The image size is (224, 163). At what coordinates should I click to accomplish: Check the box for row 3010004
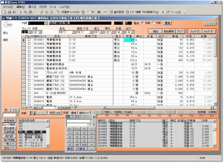click(29, 48)
